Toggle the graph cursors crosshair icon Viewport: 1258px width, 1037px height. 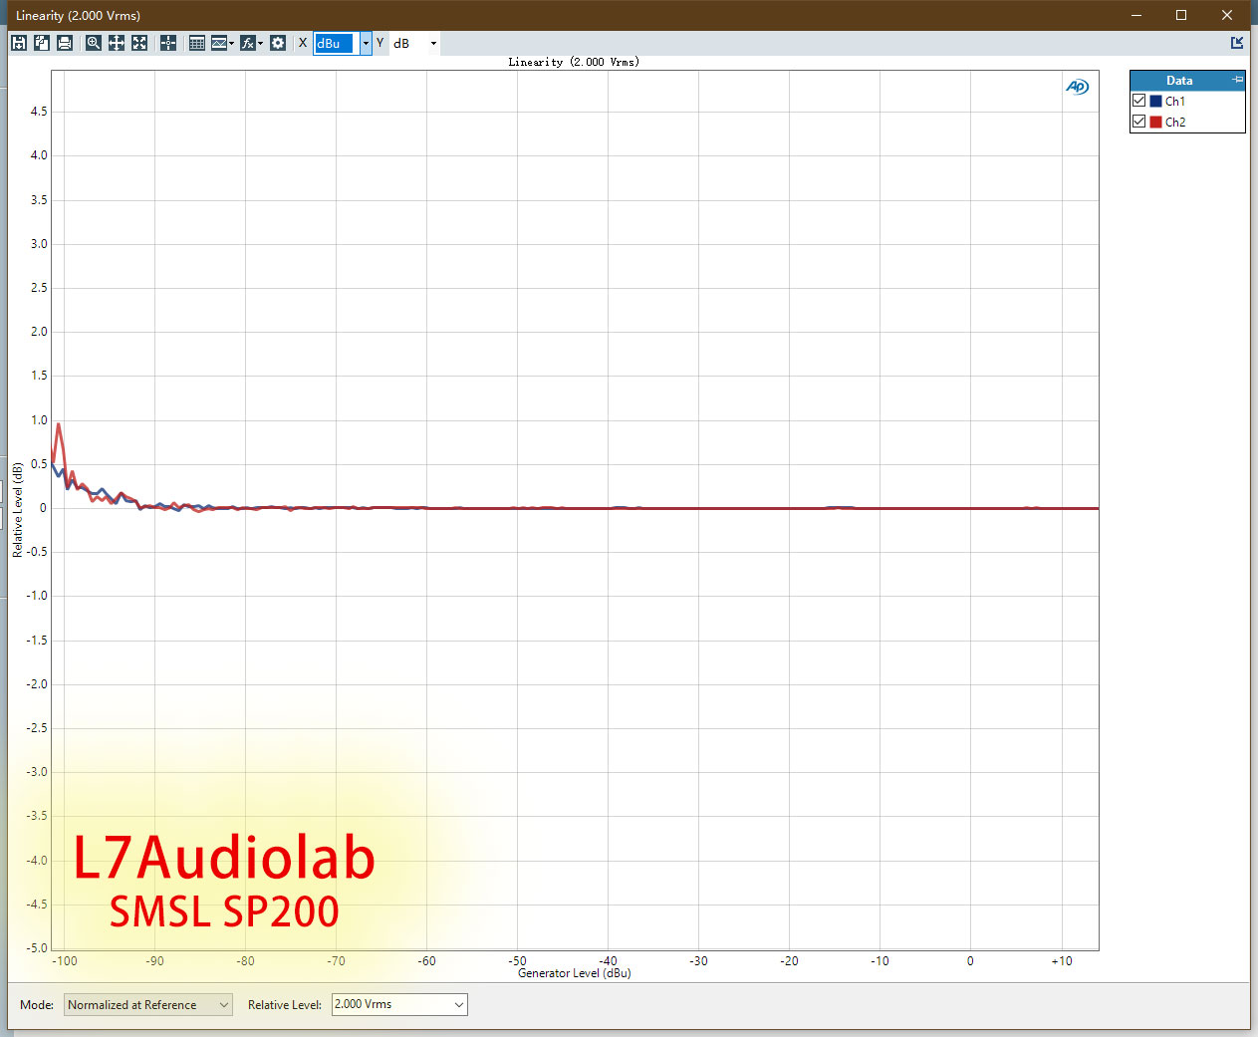(x=168, y=43)
